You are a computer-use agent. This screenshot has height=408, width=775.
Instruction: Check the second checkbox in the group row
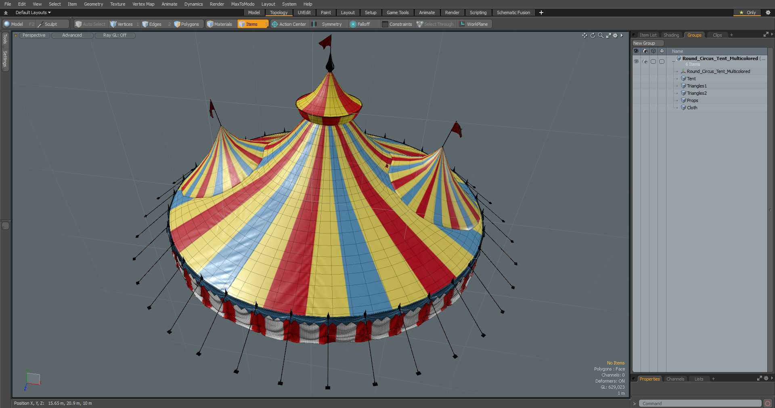(x=662, y=61)
